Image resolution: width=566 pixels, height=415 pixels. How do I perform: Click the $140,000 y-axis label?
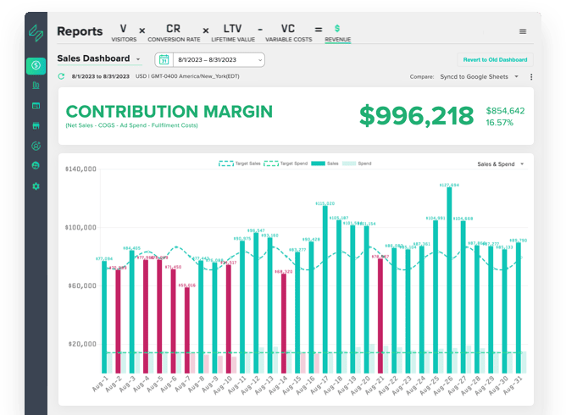80,169
